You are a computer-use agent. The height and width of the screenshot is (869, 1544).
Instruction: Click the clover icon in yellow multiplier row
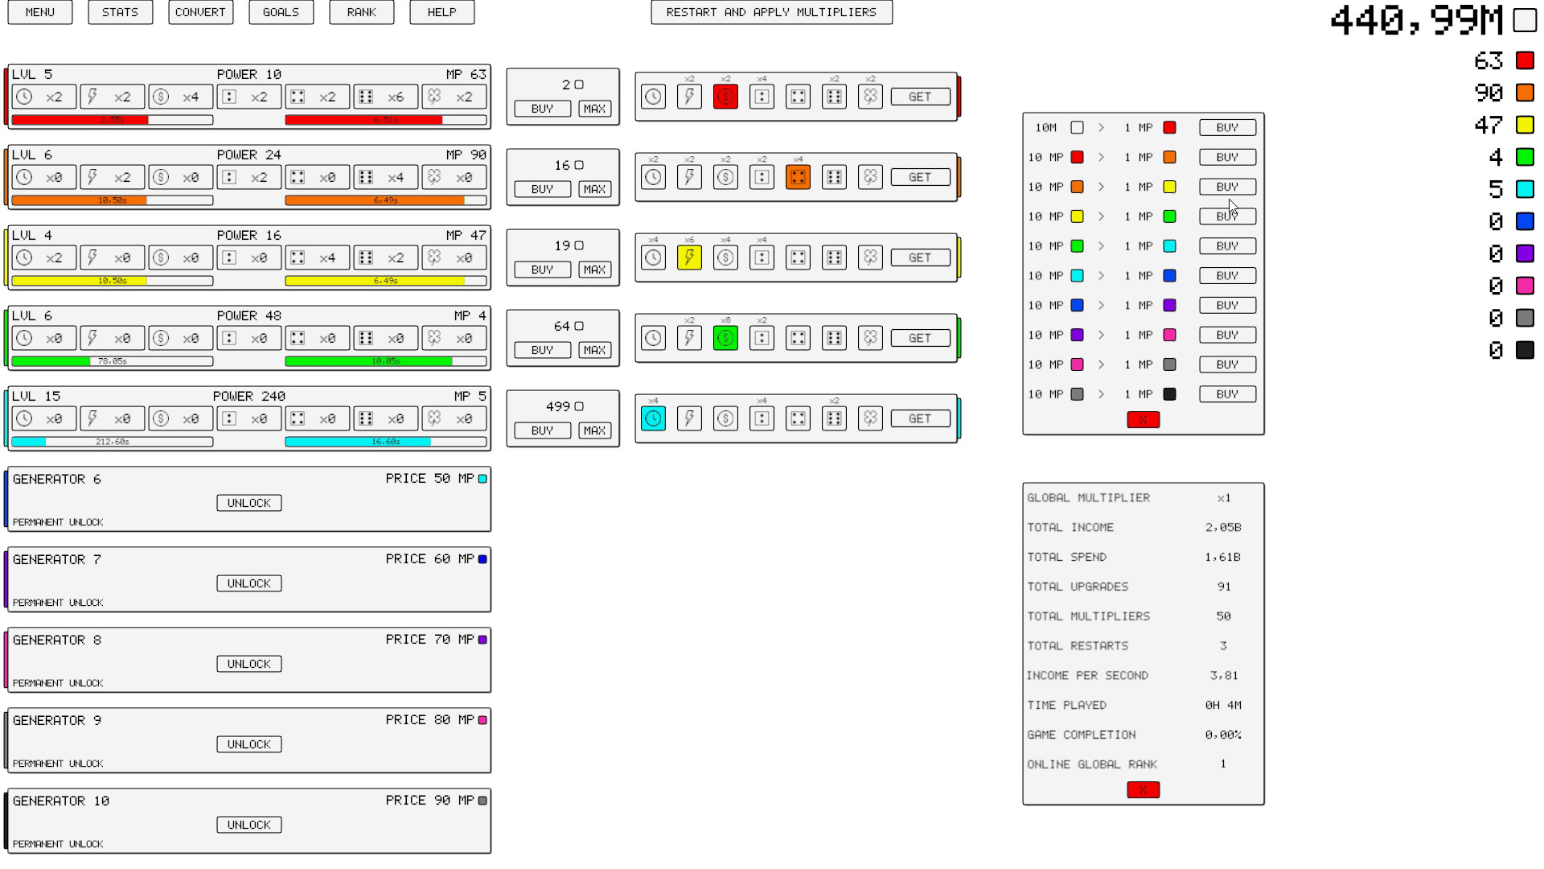(x=870, y=257)
